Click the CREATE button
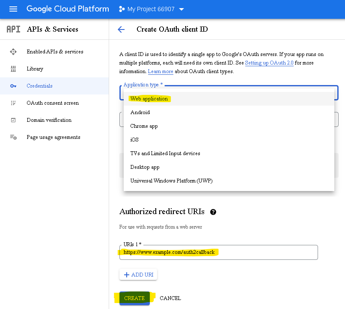The image size is (345, 309). click(x=134, y=298)
